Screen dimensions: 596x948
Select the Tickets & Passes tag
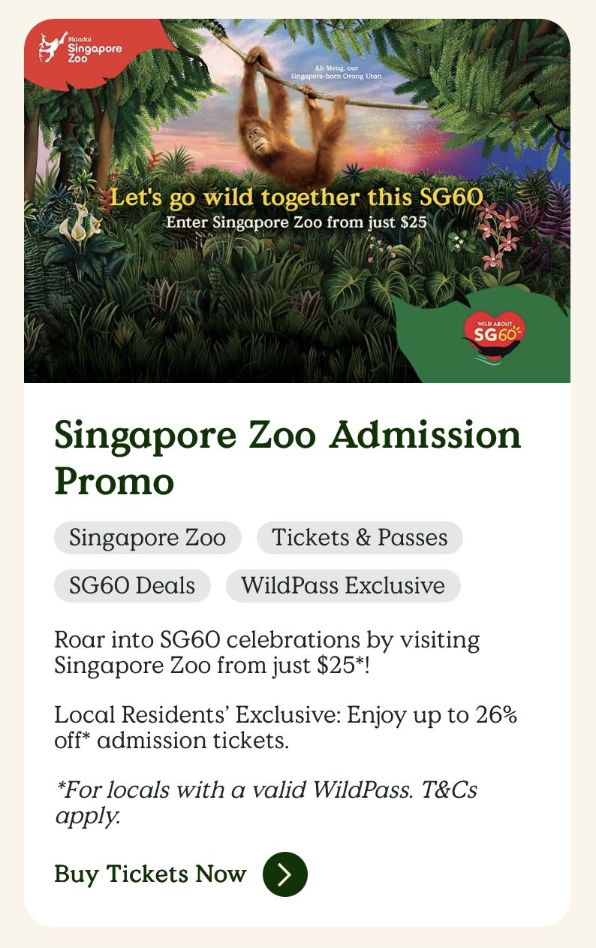tap(360, 538)
